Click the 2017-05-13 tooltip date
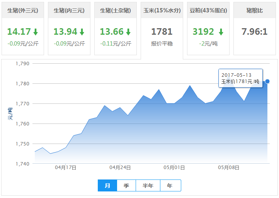Viewport: 279px width, 198px height. point(236,75)
